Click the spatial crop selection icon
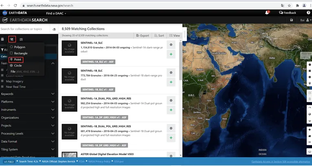 click(12, 39)
